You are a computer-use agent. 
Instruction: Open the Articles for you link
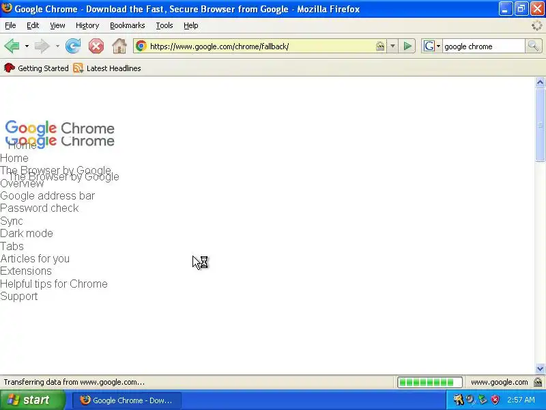35,259
